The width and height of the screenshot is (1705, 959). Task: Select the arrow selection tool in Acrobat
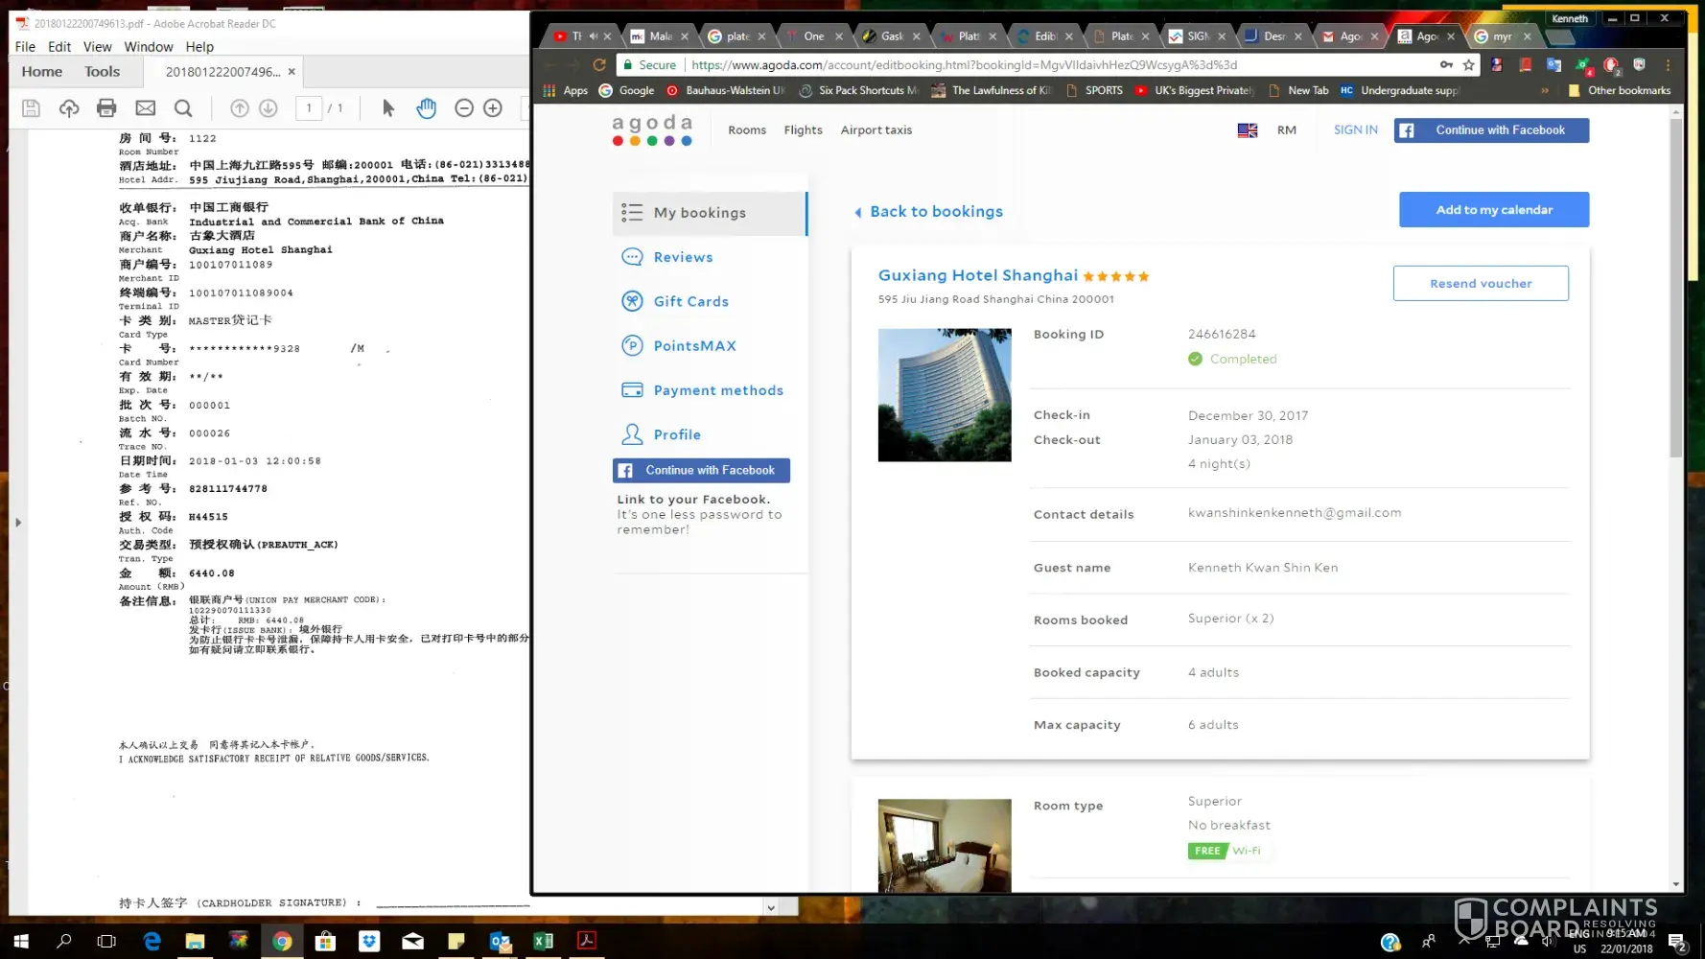pyautogui.click(x=388, y=108)
